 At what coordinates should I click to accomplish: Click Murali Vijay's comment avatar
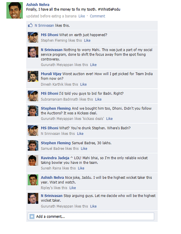(x=33, y=76)
